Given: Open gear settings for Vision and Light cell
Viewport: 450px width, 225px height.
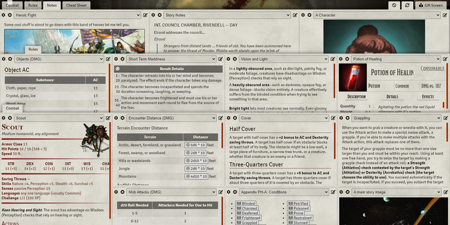Looking at the screenshot, I should [x=229, y=59].
